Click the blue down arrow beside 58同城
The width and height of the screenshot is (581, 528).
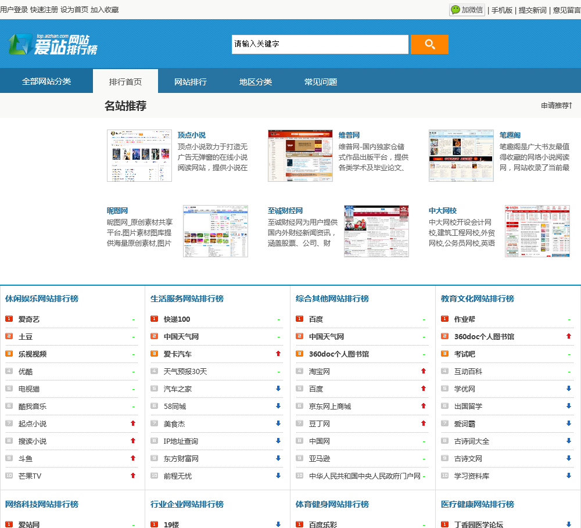tap(278, 406)
